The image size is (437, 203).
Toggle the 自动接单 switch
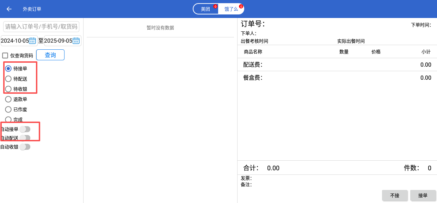25,129
